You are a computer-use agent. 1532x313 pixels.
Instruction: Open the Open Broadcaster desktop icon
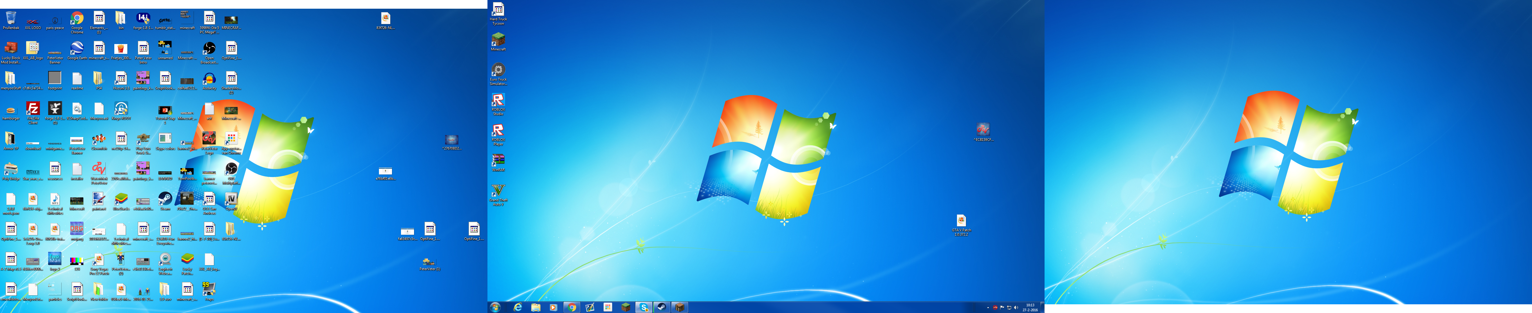click(209, 52)
